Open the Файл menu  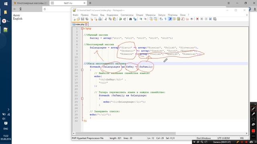click(75, 15)
